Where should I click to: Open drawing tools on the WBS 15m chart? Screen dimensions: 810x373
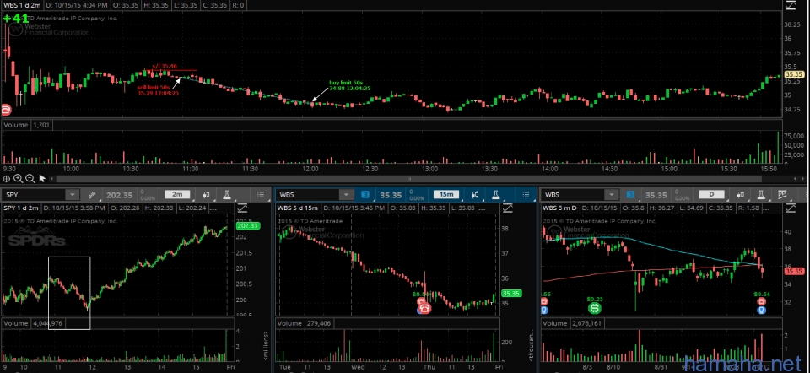click(x=508, y=208)
